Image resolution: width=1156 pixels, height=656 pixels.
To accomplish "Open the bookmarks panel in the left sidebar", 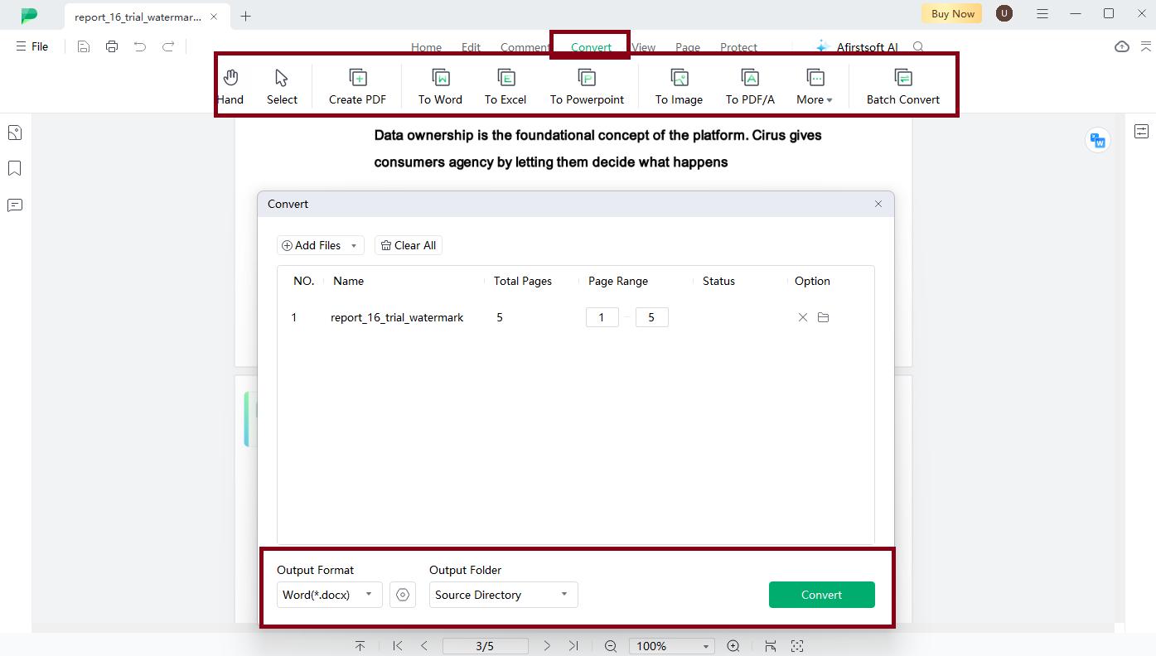I will click(x=15, y=168).
